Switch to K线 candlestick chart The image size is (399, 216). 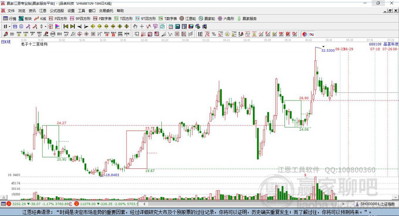[40, 19]
